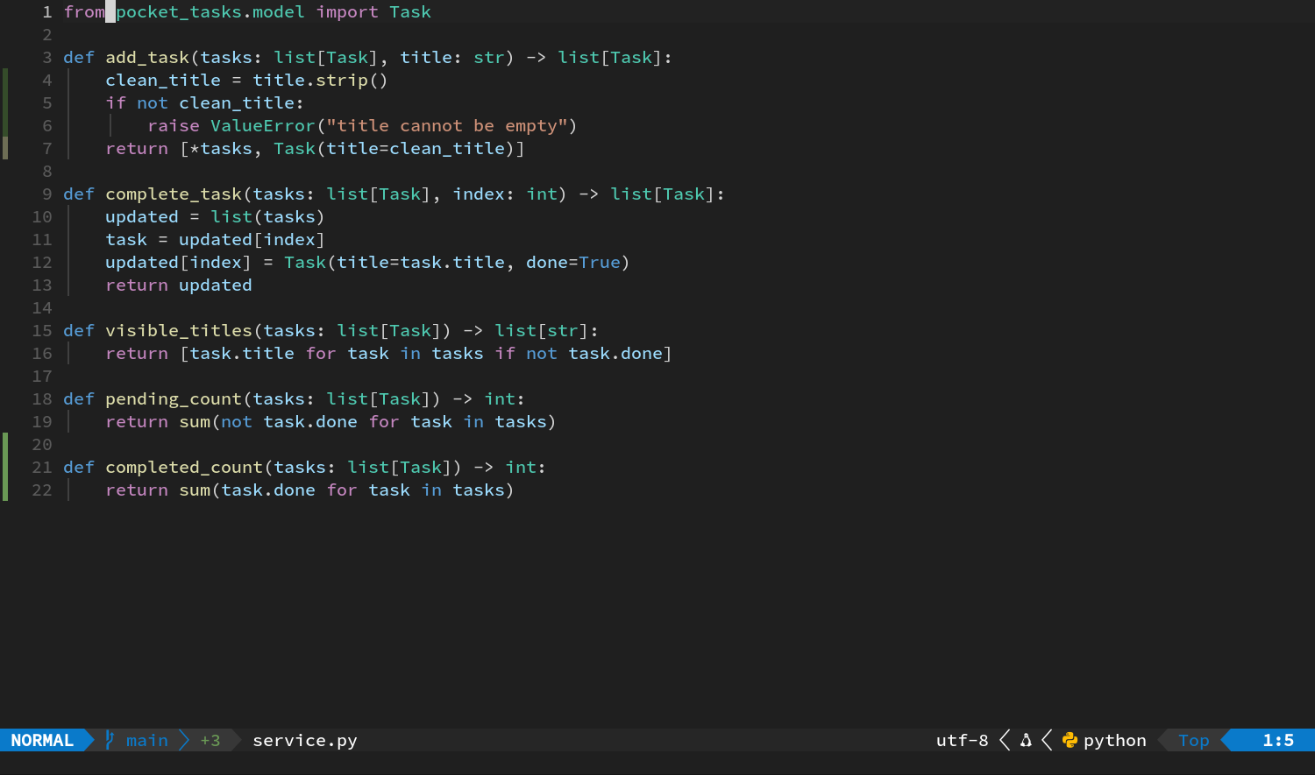Click 'return updated' statement on line 13

point(179,285)
